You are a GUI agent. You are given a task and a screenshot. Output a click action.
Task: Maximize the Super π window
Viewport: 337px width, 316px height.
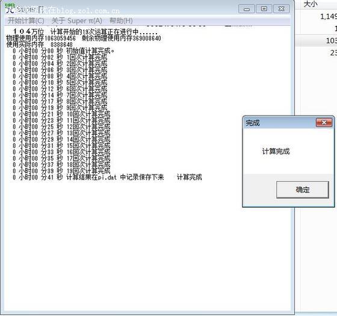[264, 9]
